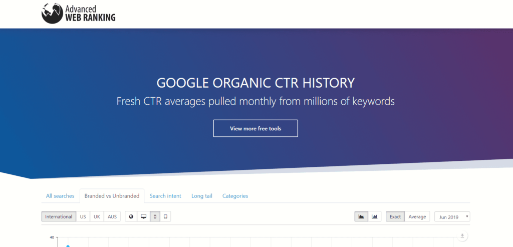Click the 40 axis label on chart
The width and height of the screenshot is (513, 247).
pyautogui.click(x=52, y=237)
